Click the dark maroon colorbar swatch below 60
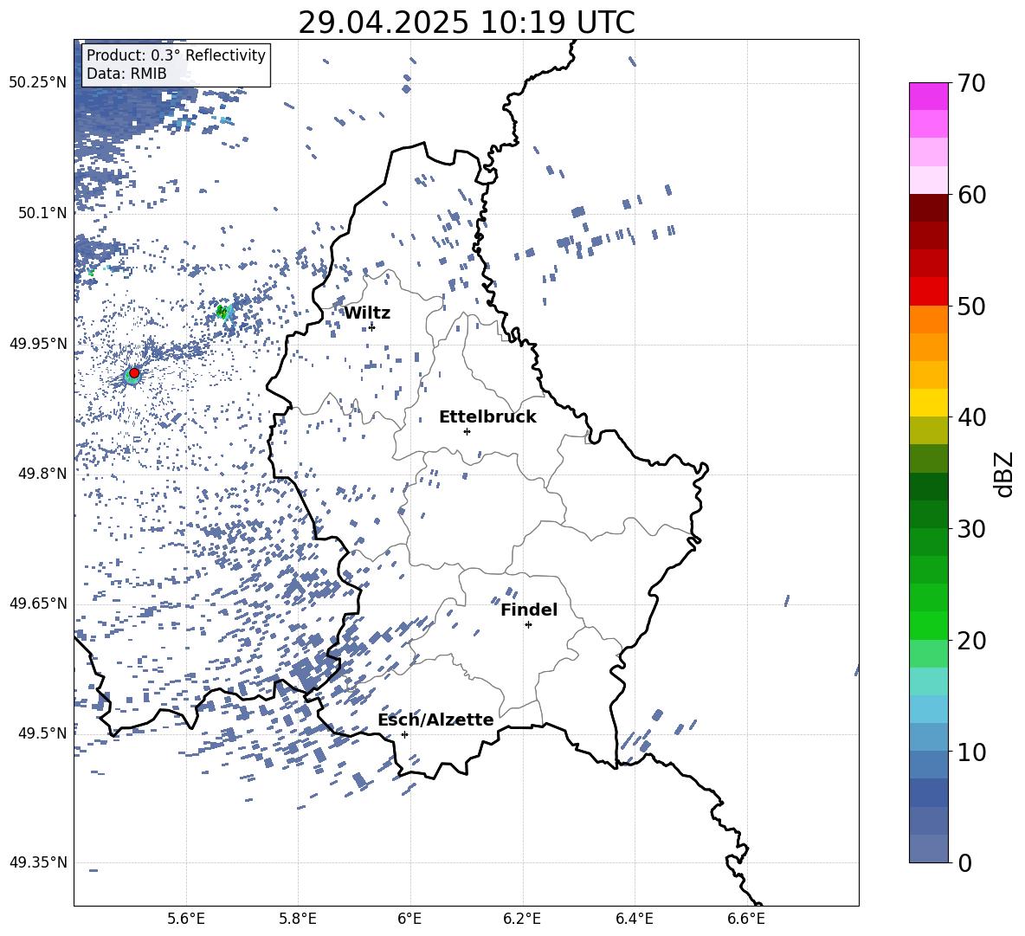This screenshot has width=1025, height=936. click(x=928, y=208)
